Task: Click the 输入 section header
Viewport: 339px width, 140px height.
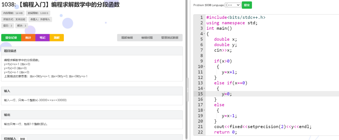Action: click(x=92, y=91)
